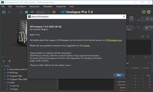Click the green image preview icon
Screen dimensions: 153x92
click(27, 12)
